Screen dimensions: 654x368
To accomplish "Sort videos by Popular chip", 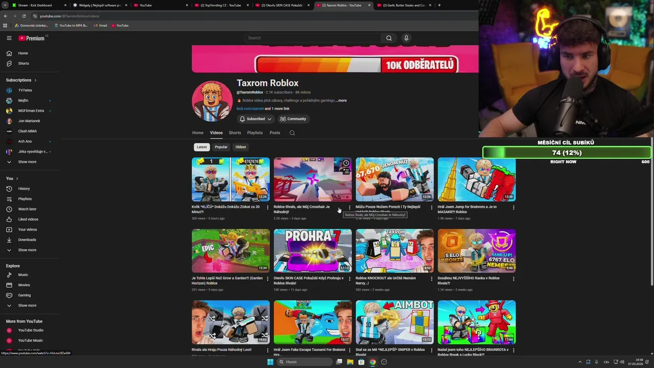I will (x=221, y=147).
